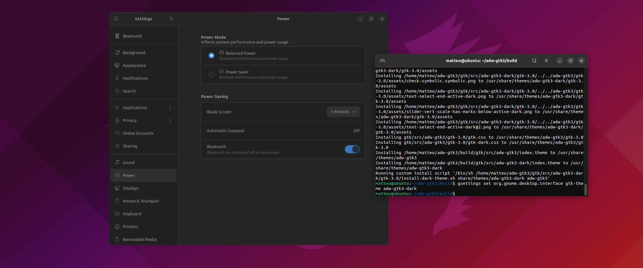
Task: Click the Bluetooth icon in sidebar
Action: click(x=117, y=36)
